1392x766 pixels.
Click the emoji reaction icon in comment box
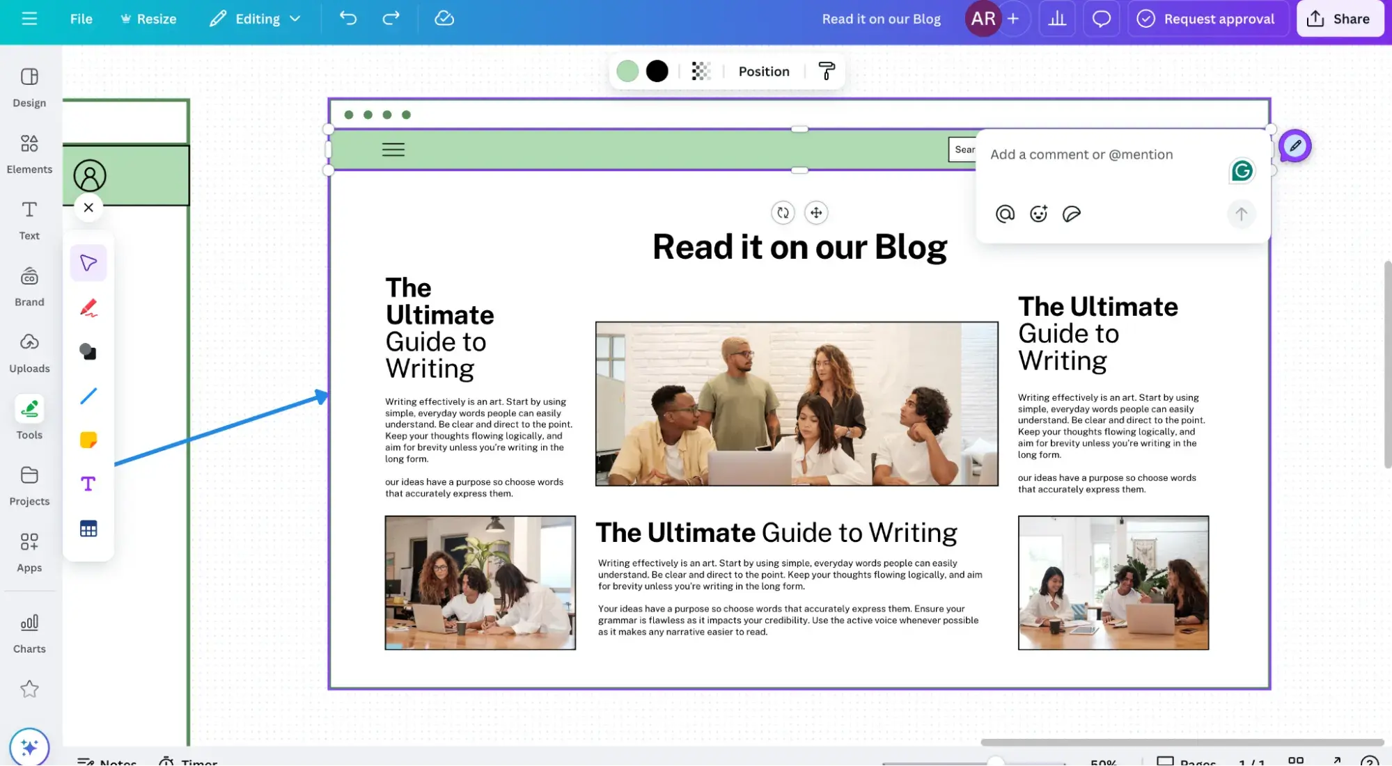coord(1038,214)
